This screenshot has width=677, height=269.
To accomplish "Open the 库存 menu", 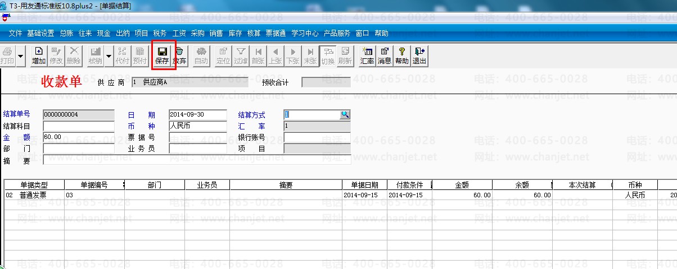I will pos(235,33).
